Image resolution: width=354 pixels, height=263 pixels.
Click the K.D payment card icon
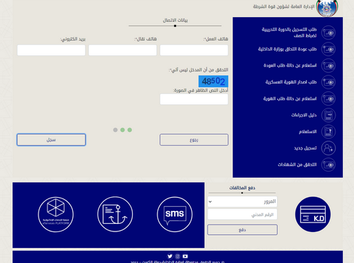point(313,214)
